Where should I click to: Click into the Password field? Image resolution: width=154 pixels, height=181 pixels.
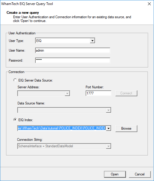point(72,60)
